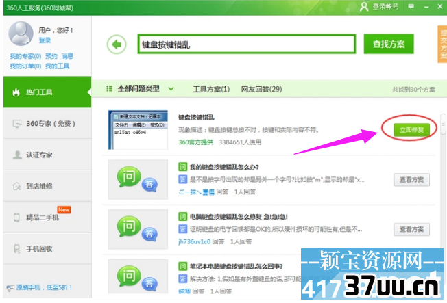Click description 现象描述：键盘按键总按不对

tap(249, 130)
